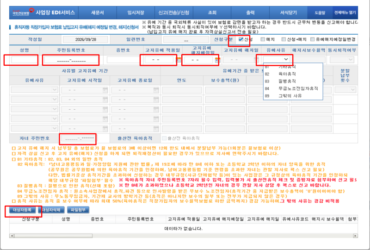
Task: Open first row 고지유예 시작일 calendar icon
Action: click(x=105, y=90)
